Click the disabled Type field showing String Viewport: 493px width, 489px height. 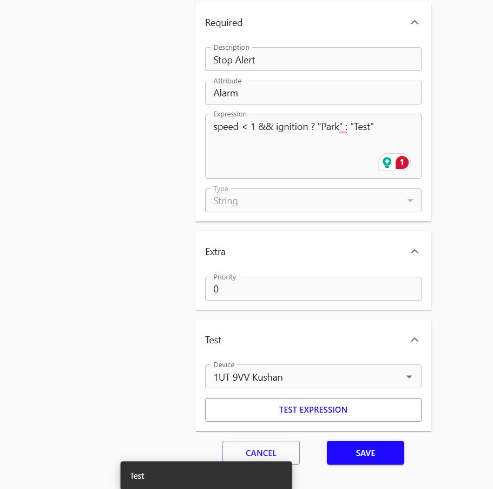pos(303,201)
